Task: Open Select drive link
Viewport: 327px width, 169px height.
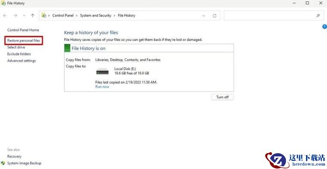Action: pos(16,47)
